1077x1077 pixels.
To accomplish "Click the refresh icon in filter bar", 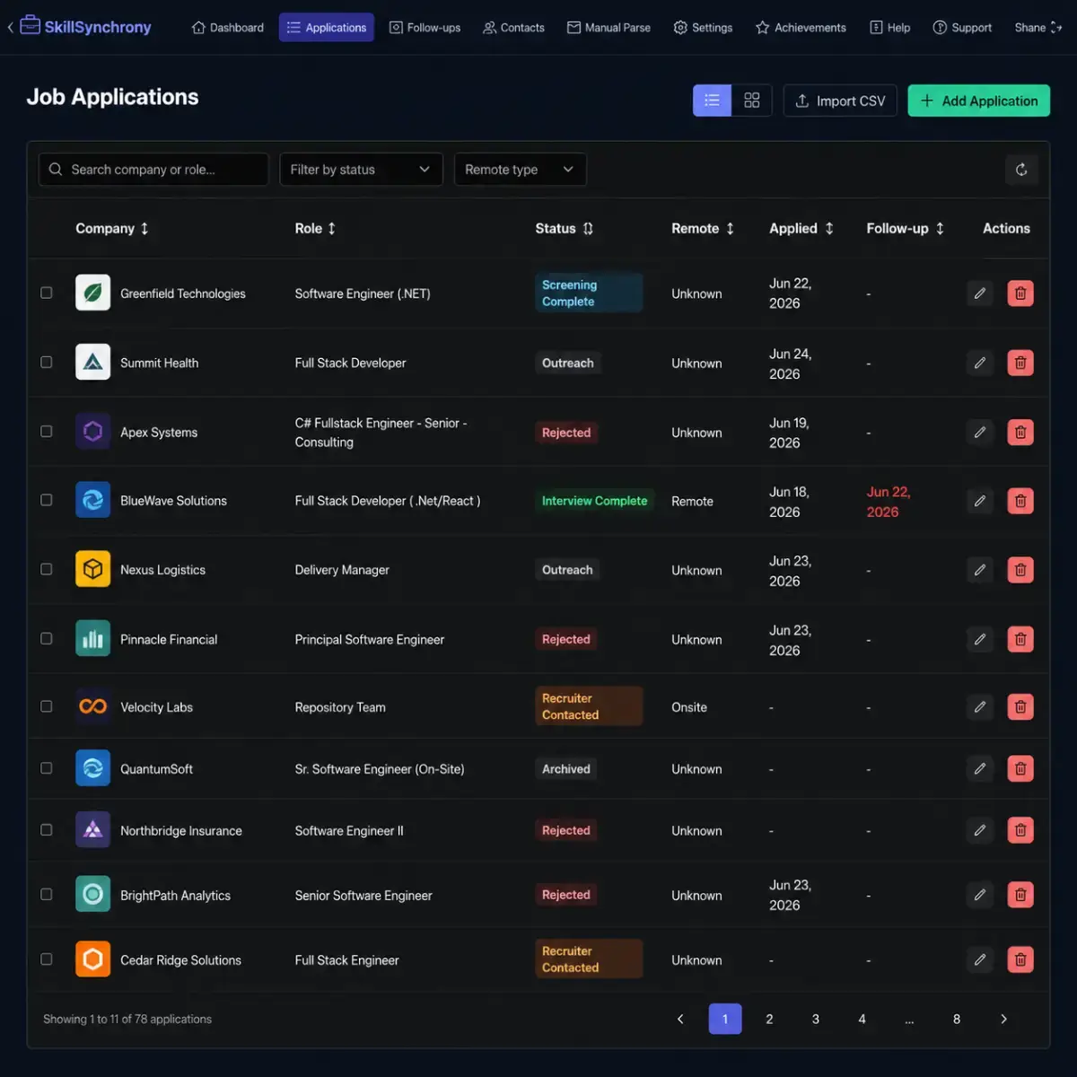I will point(1021,170).
